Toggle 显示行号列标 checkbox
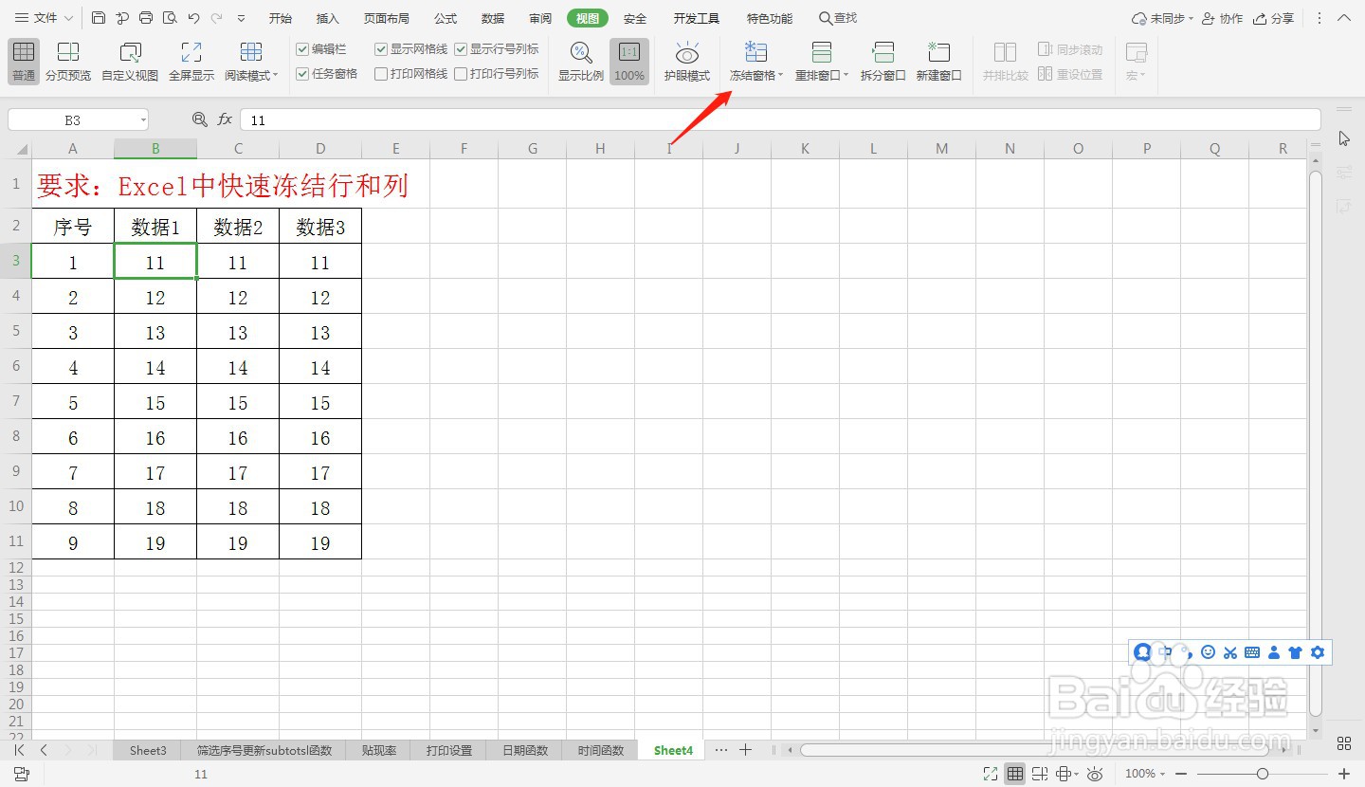The image size is (1365, 787). click(x=461, y=49)
